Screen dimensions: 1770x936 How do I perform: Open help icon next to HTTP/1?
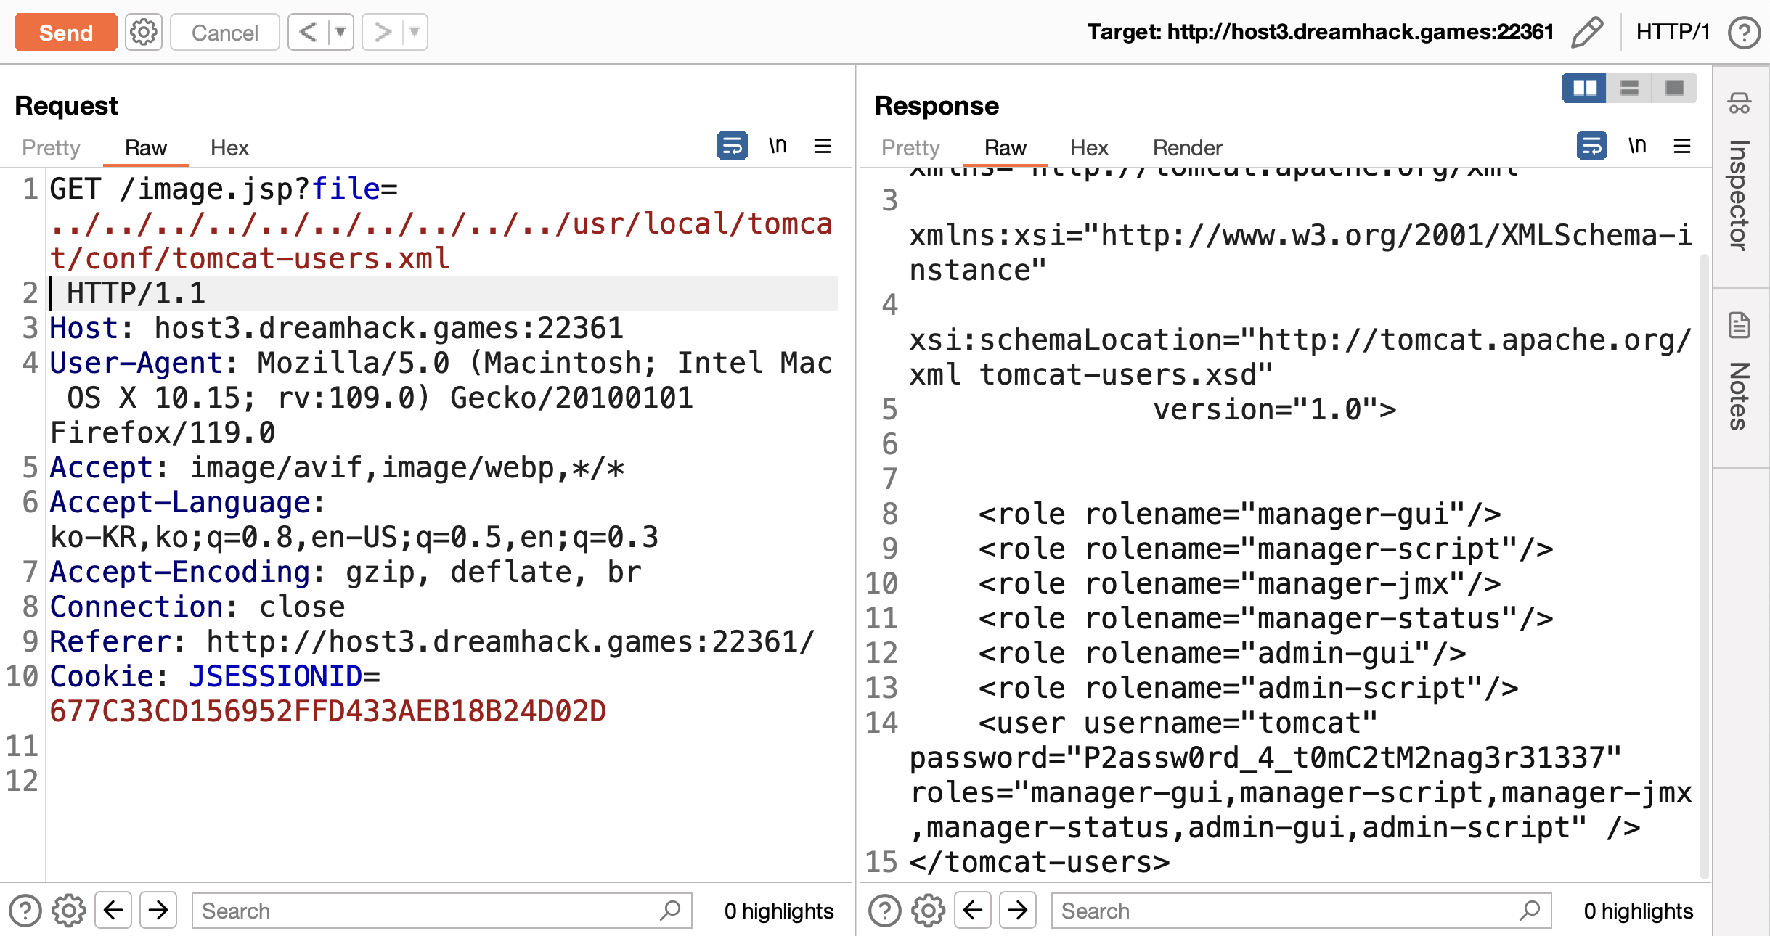click(1744, 32)
